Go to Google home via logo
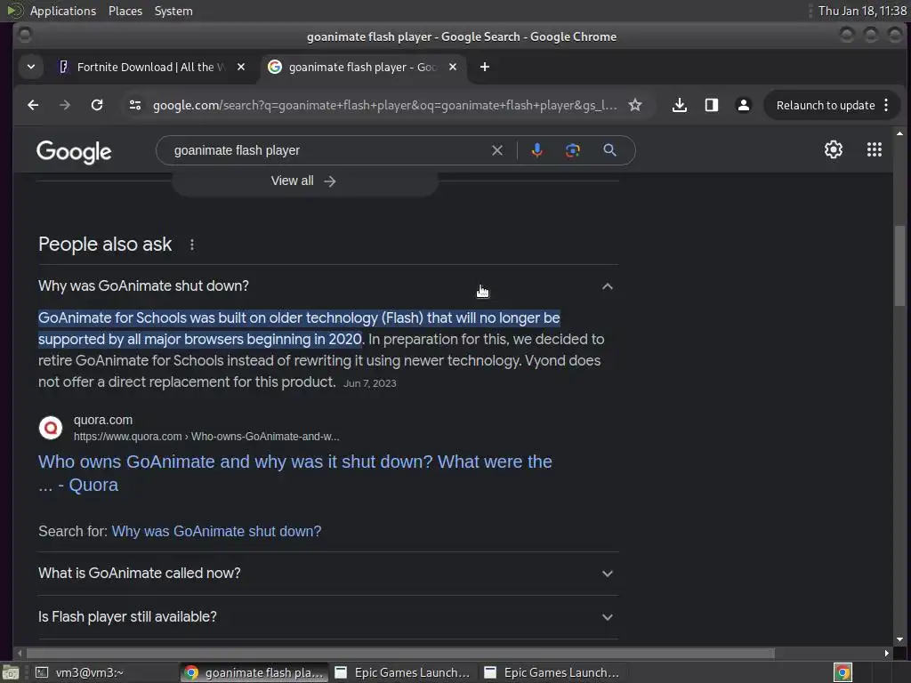The width and height of the screenshot is (911, 683). [74, 151]
